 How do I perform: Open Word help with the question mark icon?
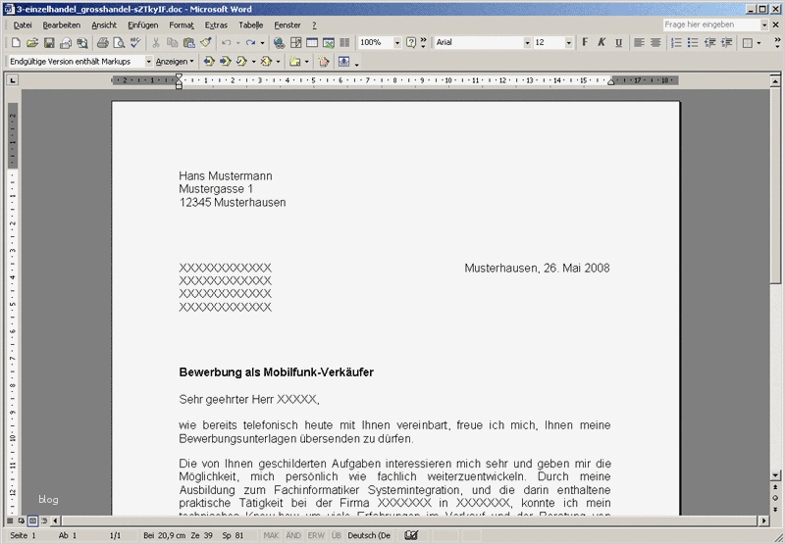point(411,43)
